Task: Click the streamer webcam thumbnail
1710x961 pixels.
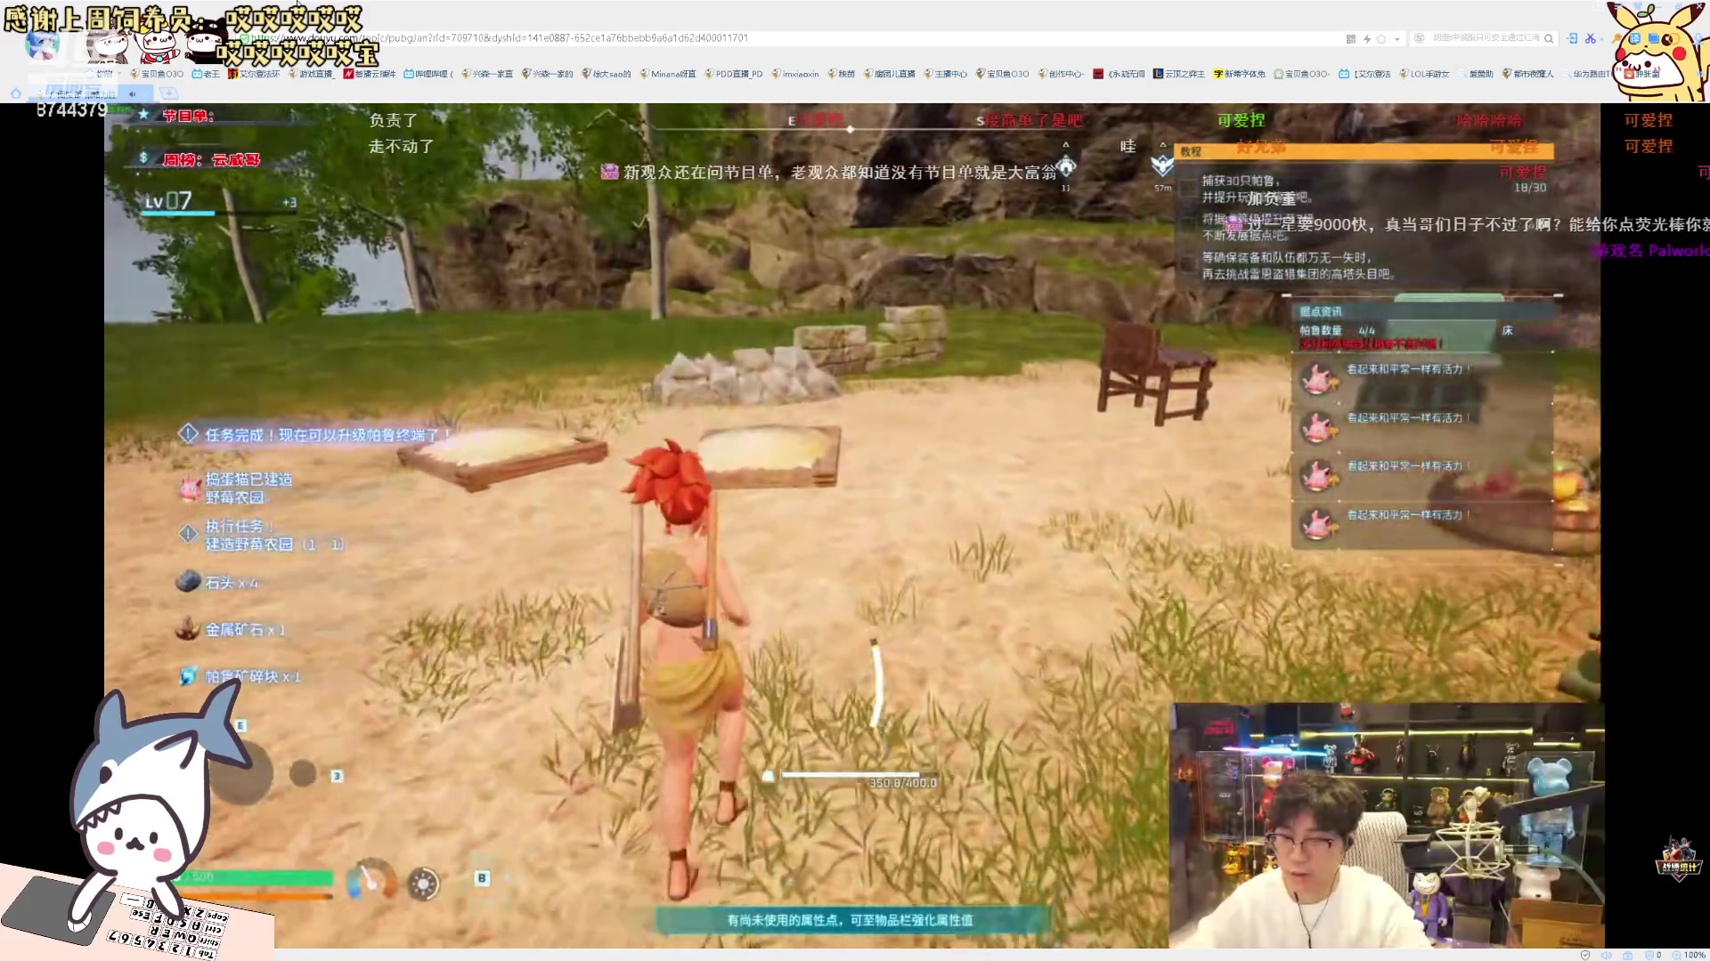Action: [1387, 826]
